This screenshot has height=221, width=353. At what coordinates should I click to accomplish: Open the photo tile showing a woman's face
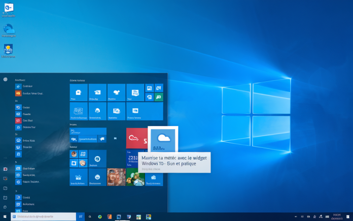point(116,177)
